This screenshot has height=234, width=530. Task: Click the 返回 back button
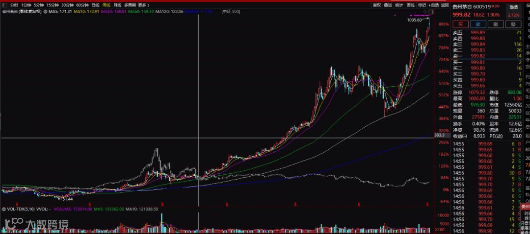point(445,5)
